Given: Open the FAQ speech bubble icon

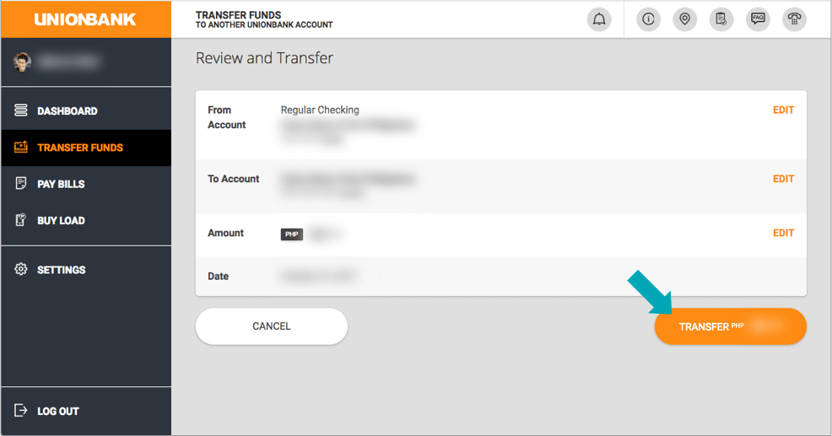Looking at the screenshot, I should (759, 19).
